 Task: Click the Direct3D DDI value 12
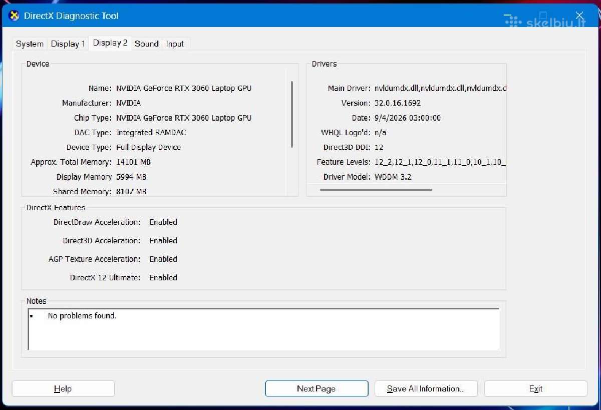[379, 147]
